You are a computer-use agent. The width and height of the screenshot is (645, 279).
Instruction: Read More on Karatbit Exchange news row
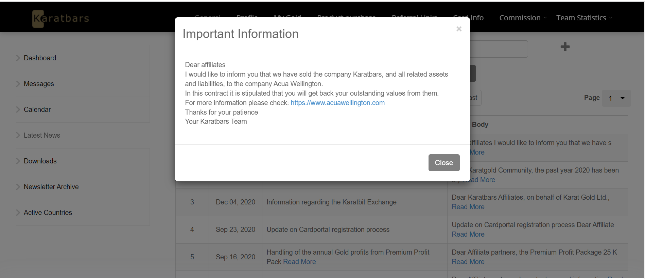pyautogui.click(x=468, y=207)
